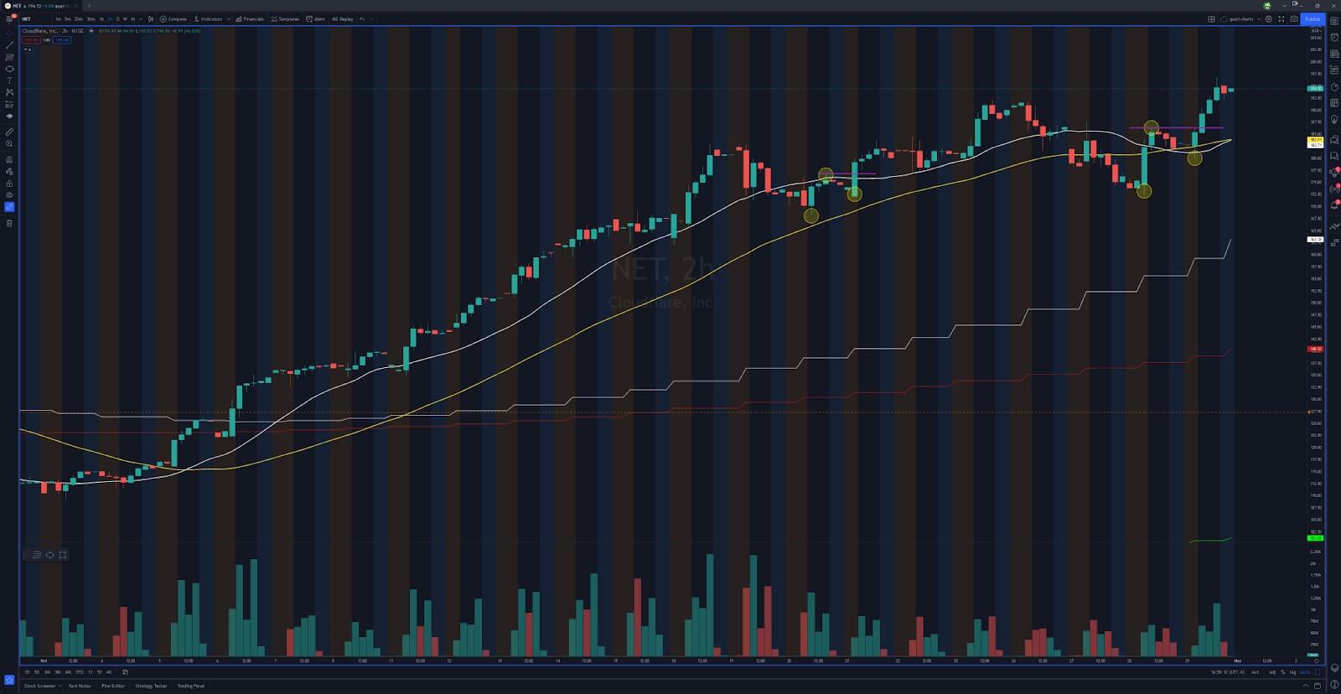Toggle lock all drawing tools
1341x694 pixels.
click(9, 184)
